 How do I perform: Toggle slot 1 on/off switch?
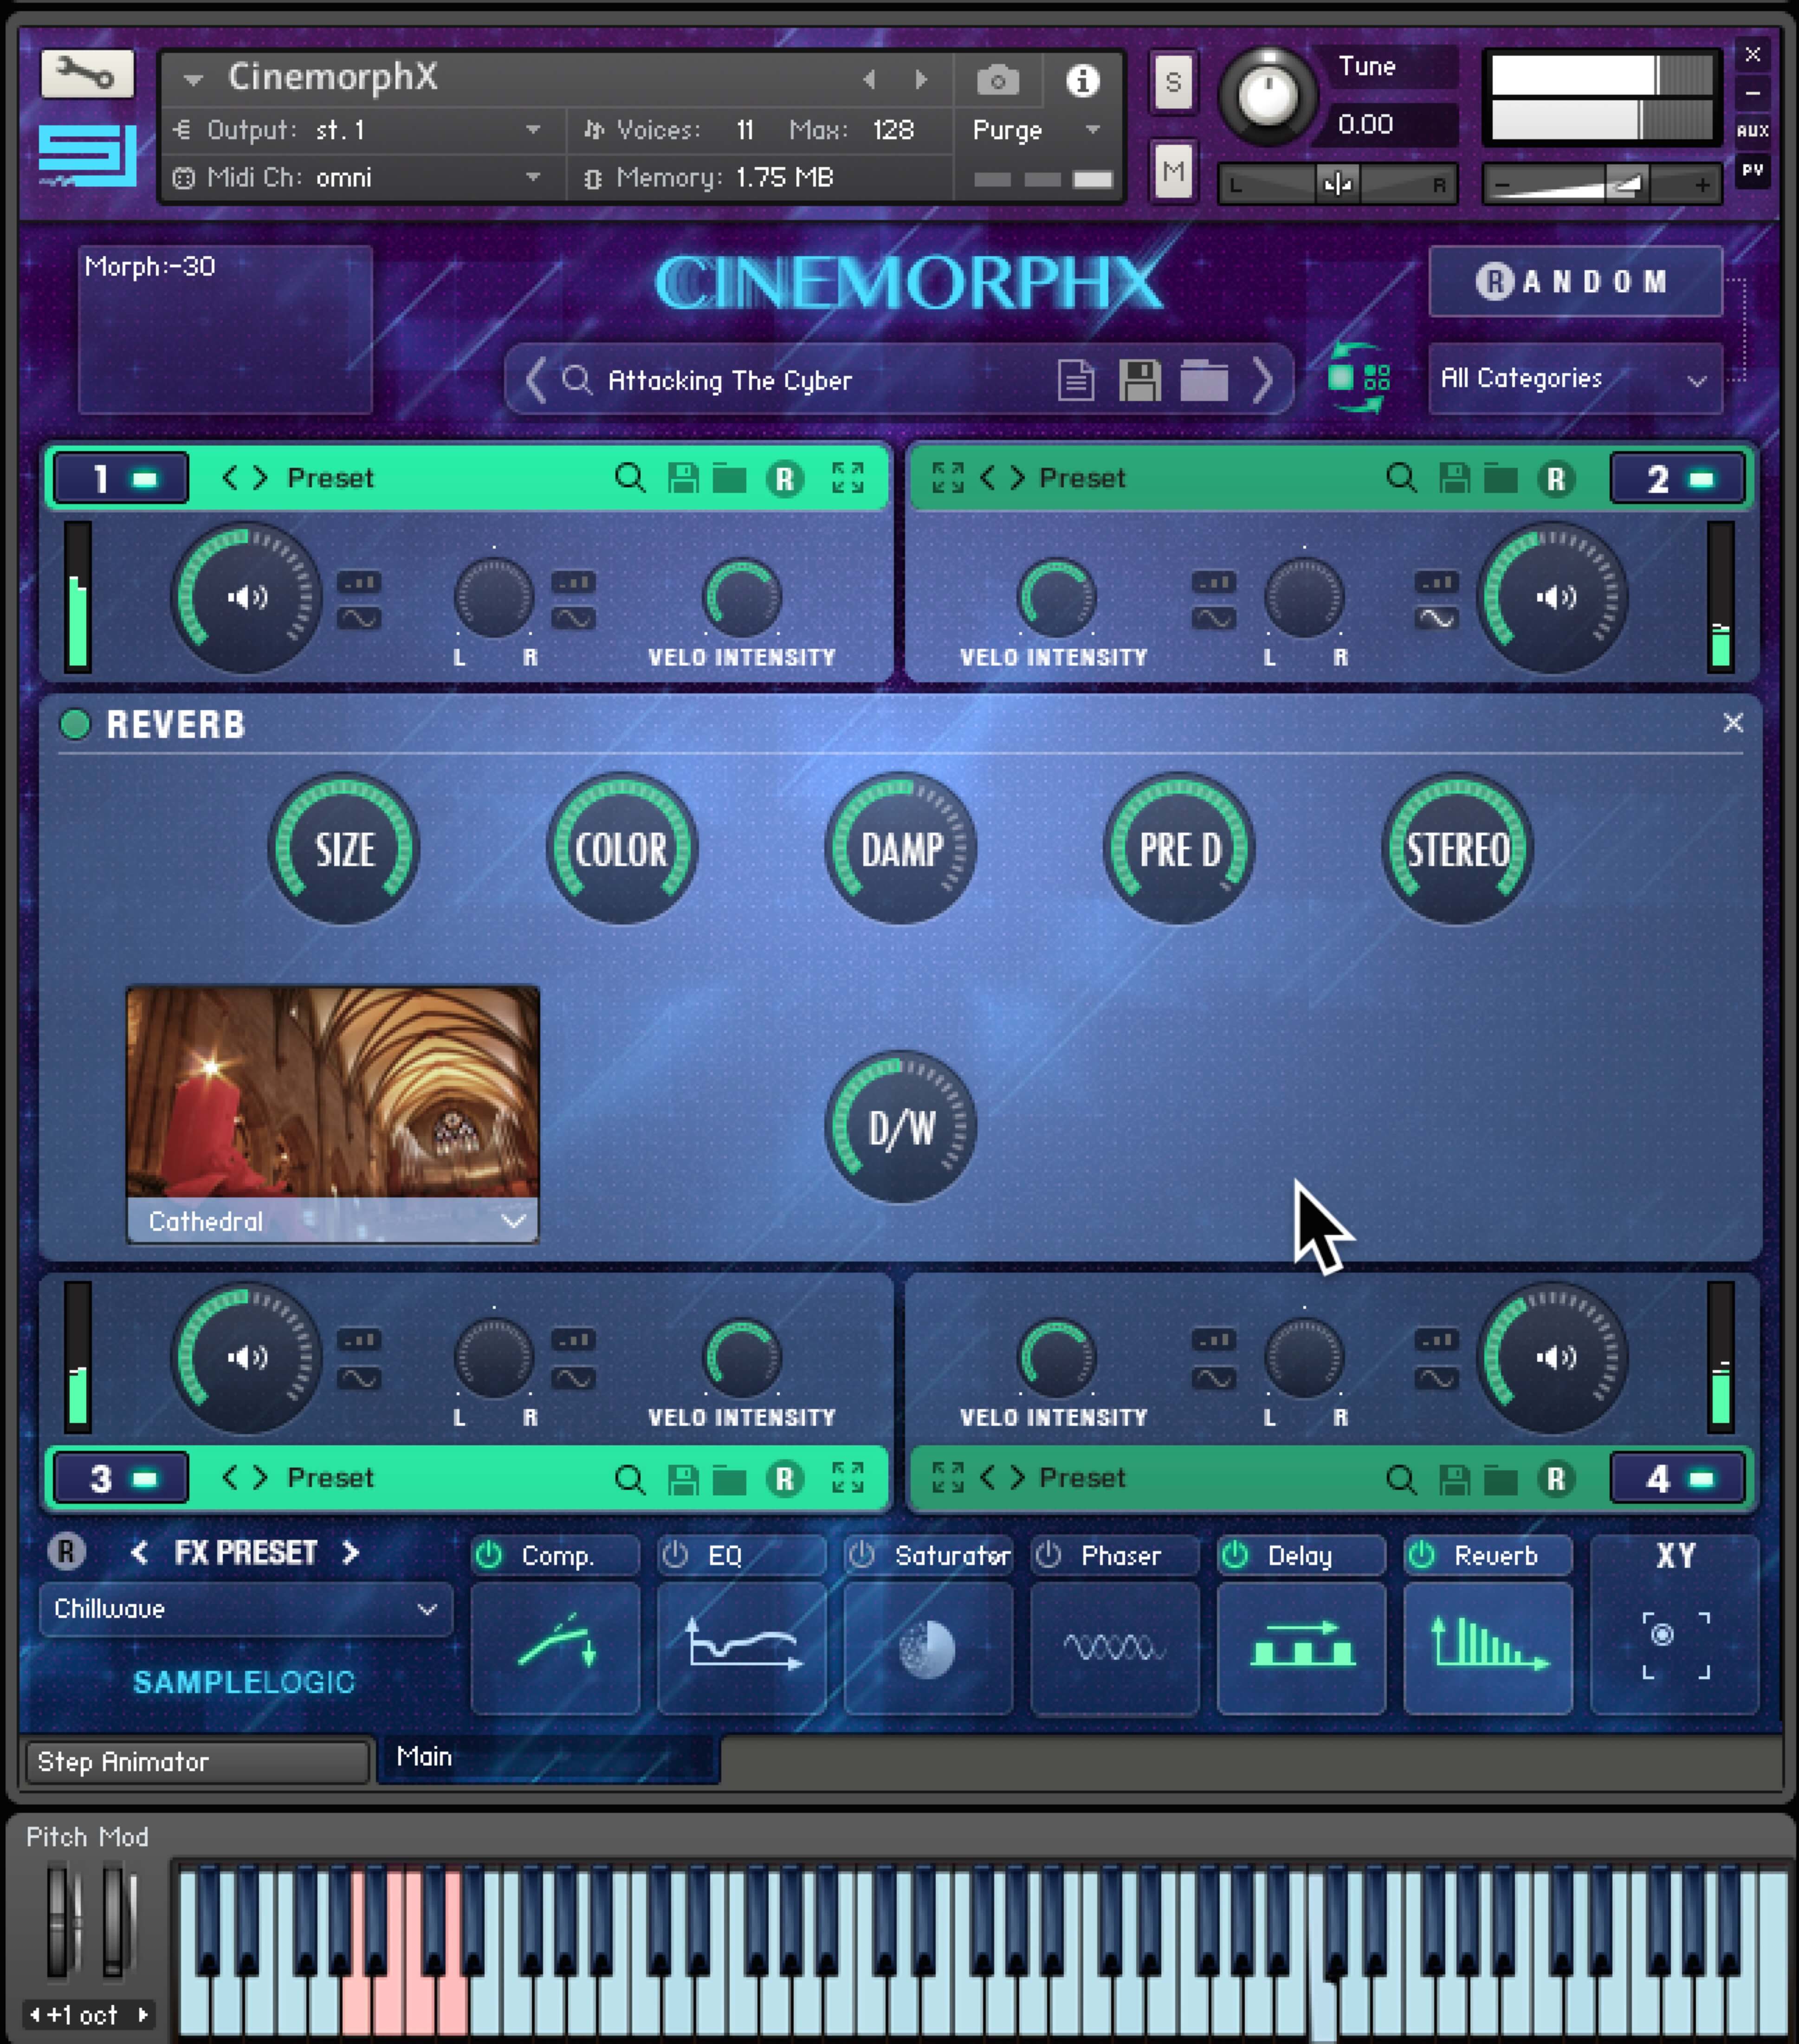pos(145,479)
